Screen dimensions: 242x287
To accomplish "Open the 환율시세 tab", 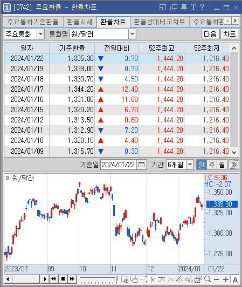I will pyautogui.click(x=80, y=22).
